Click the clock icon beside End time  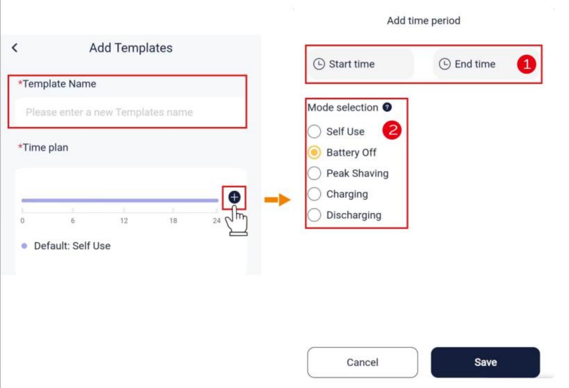pyautogui.click(x=445, y=64)
